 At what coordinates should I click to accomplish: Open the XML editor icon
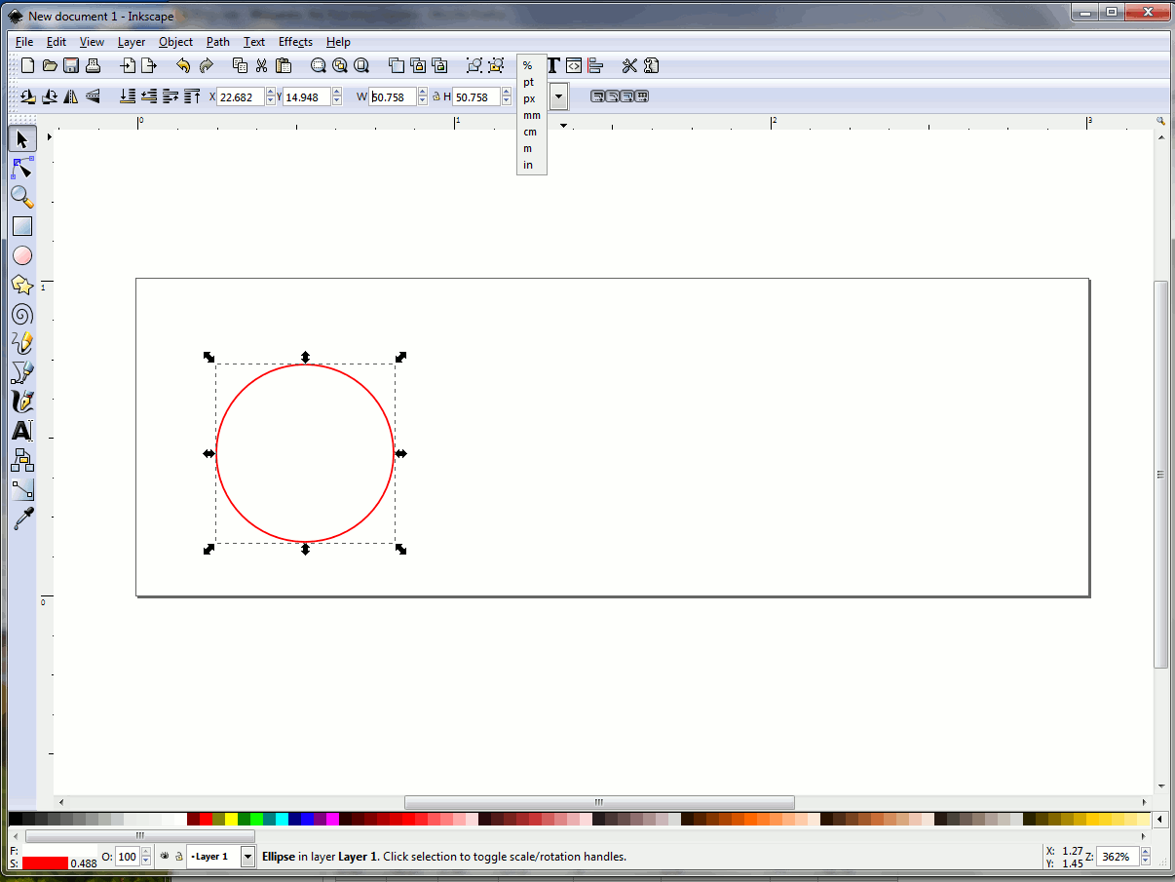[x=574, y=65]
